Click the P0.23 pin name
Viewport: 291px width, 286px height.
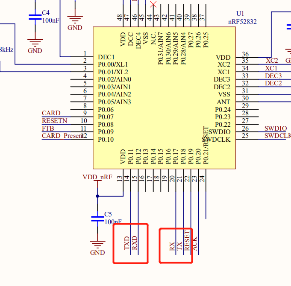click(223, 117)
